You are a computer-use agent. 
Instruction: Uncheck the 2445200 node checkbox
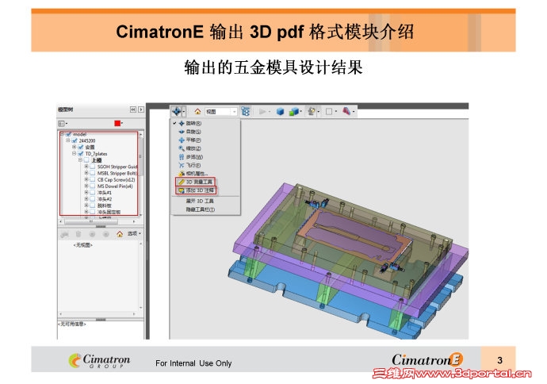click(75, 140)
